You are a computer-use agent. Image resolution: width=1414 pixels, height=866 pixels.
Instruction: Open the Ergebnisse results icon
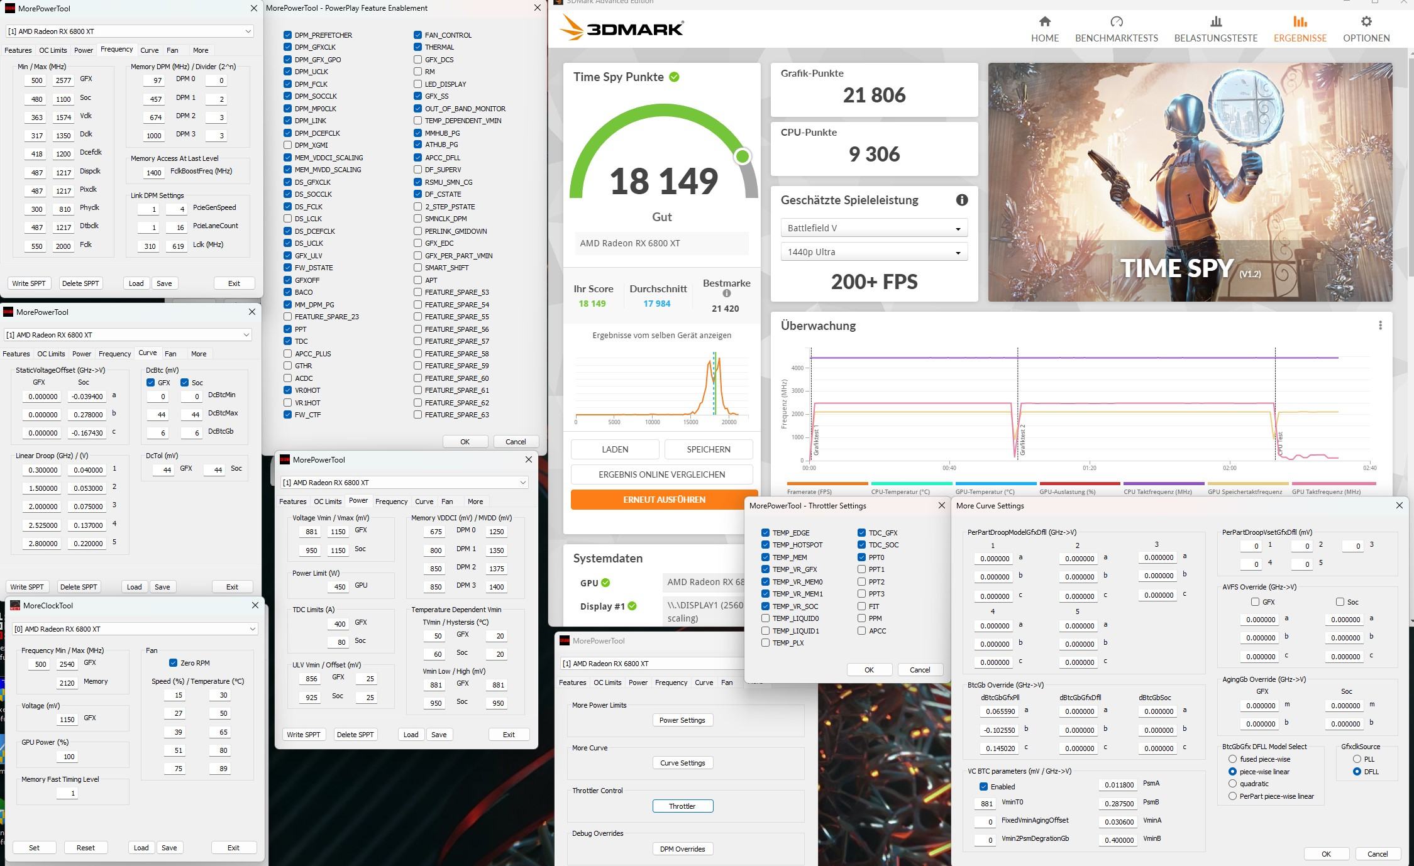click(x=1300, y=22)
